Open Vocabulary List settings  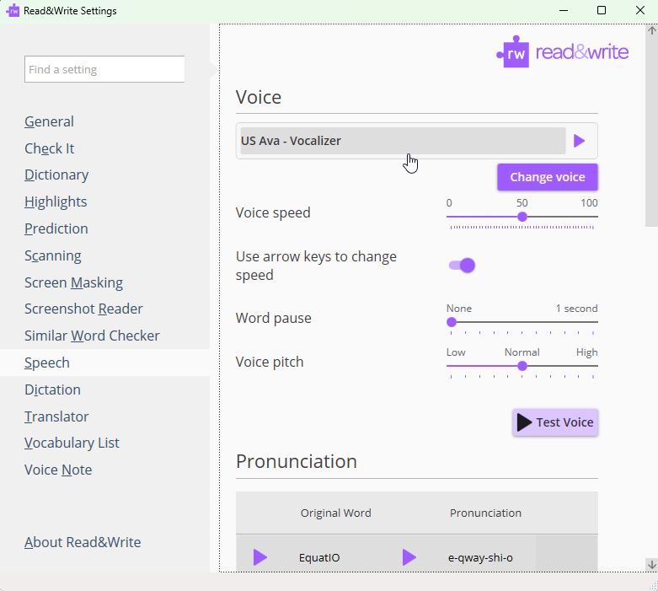point(72,443)
